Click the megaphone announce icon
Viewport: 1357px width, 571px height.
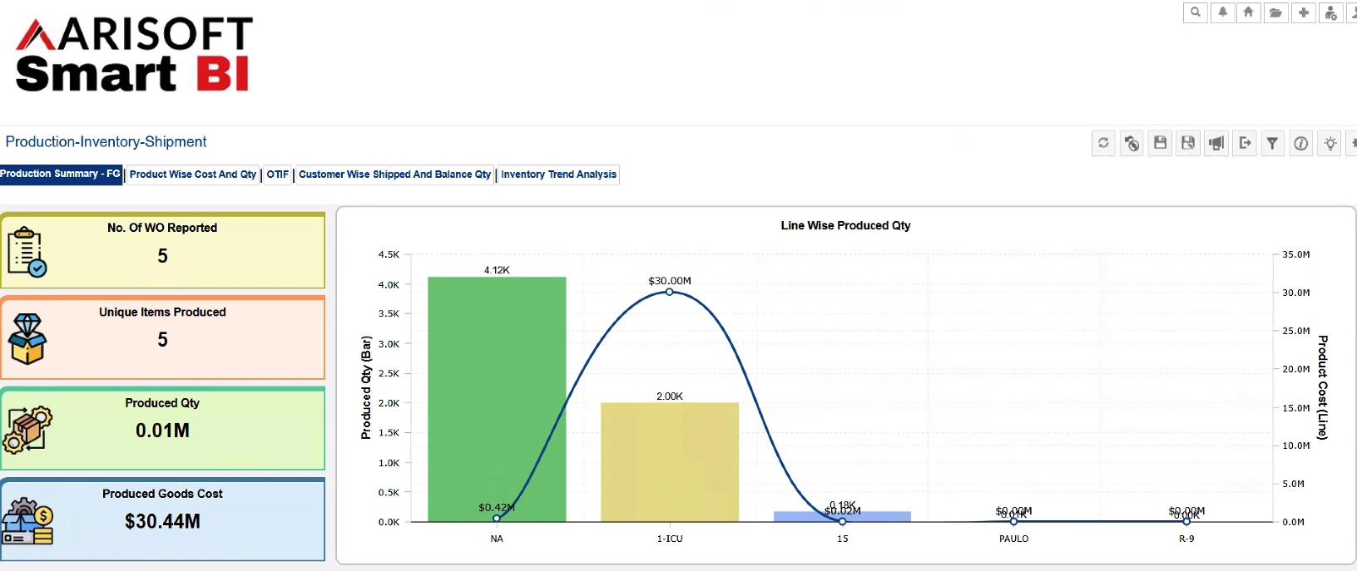tap(1216, 143)
